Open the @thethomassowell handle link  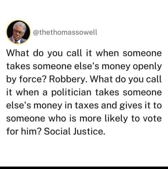65,32
